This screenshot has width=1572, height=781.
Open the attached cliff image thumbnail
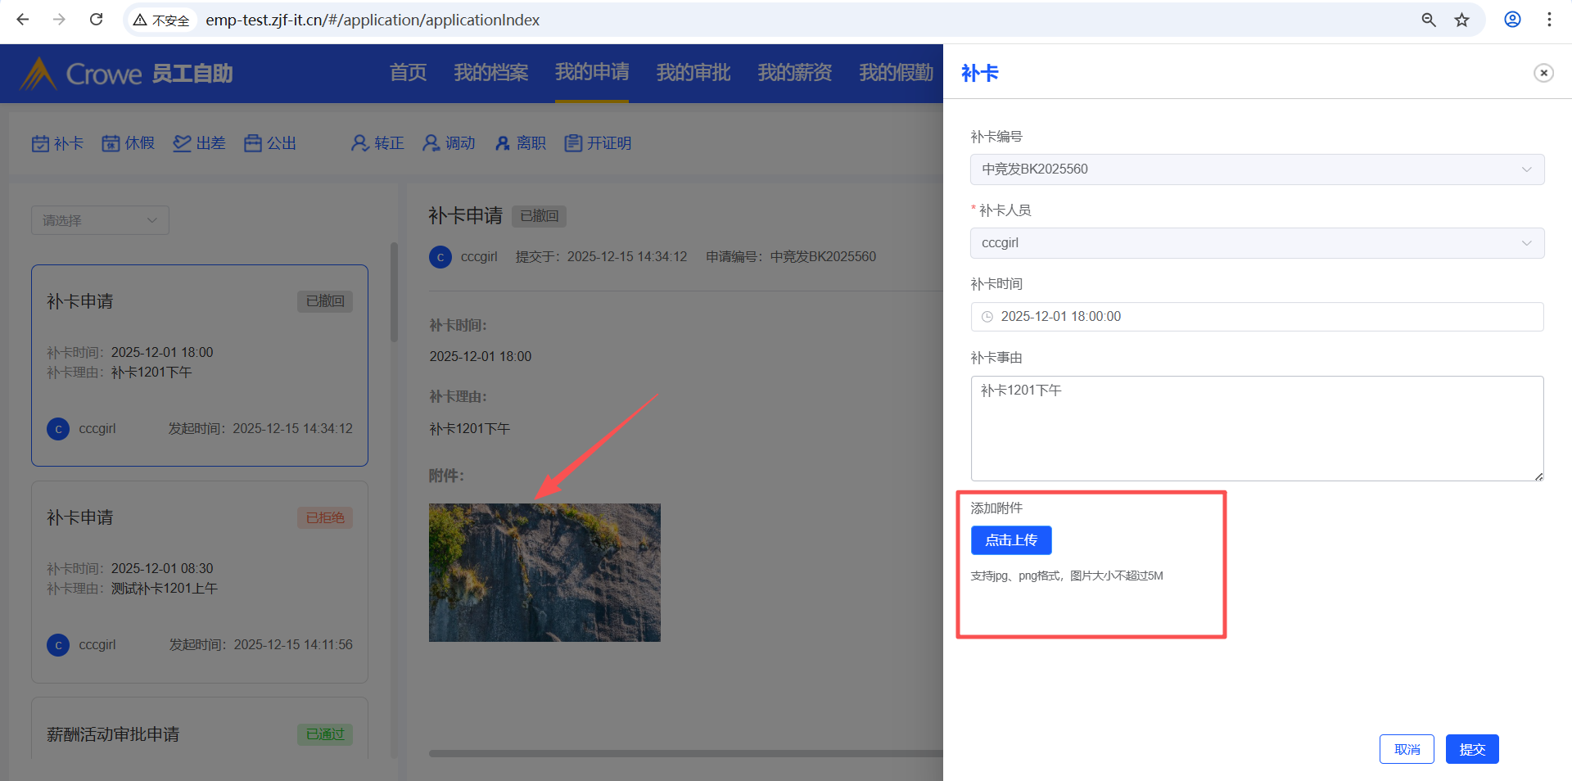click(x=544, y=572)
